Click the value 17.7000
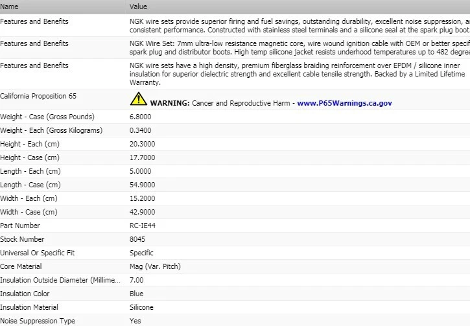 (x=143, y=157)
